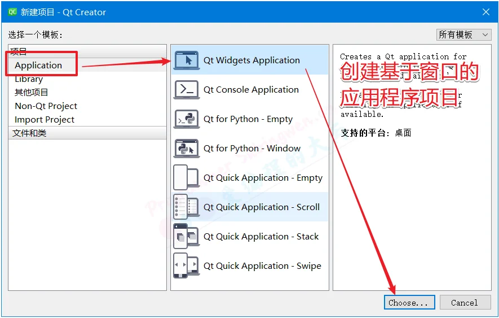
Task: Click the Cancel button
Action: 465,302
